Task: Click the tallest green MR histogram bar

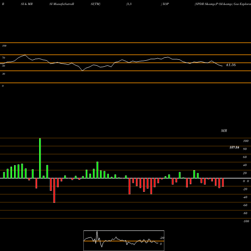Action: click(x=40, y=158)
